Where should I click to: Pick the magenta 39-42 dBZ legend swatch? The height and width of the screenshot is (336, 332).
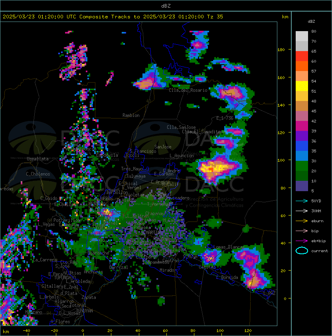[302, 126]
